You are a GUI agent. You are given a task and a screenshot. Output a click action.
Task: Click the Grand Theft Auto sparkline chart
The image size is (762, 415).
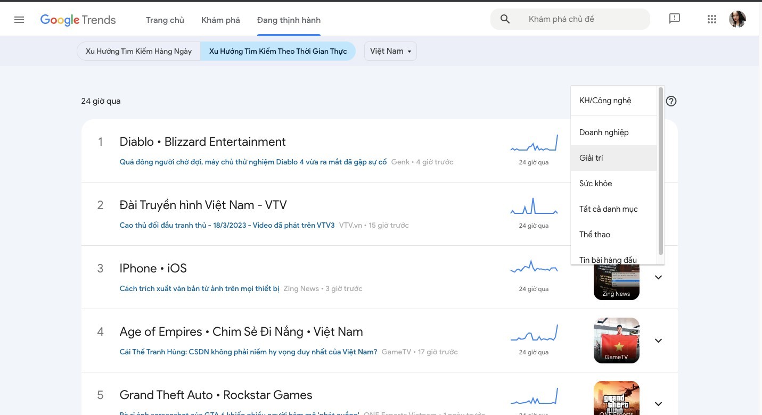534,396
